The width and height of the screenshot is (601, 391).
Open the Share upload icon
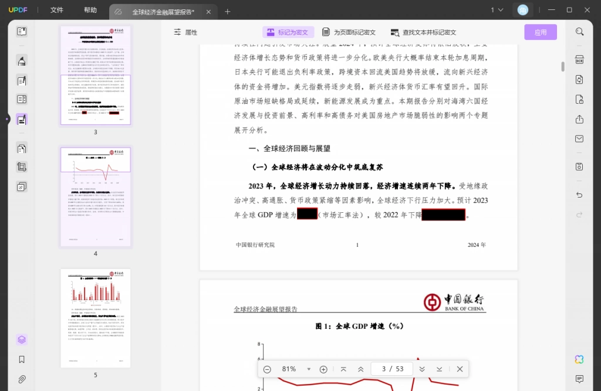(x=579, y=120)
